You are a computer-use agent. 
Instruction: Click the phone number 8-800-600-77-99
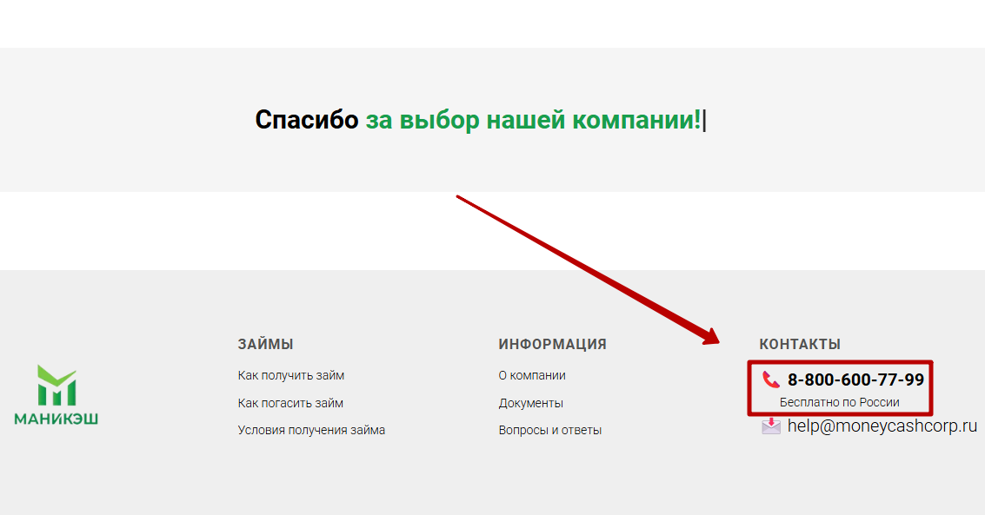(855, 380)
